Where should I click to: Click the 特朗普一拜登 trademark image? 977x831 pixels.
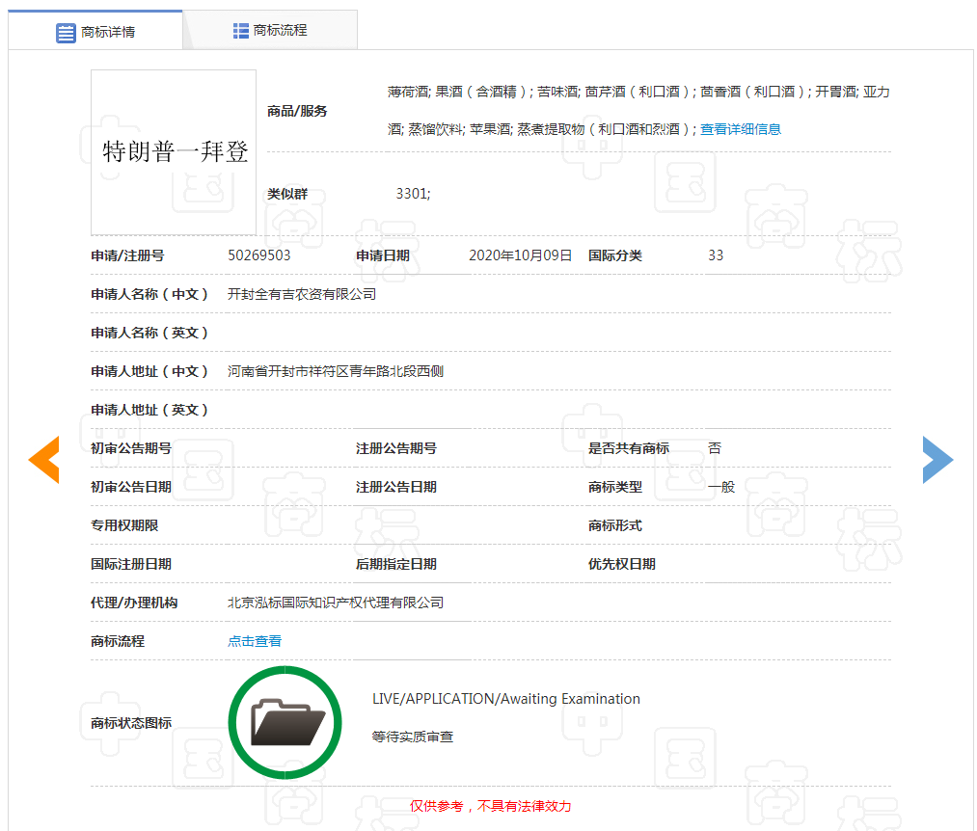pos(174,152)
